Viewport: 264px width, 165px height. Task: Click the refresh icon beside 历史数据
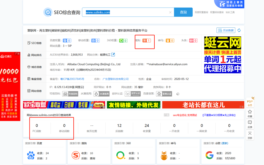click(239, 30)
